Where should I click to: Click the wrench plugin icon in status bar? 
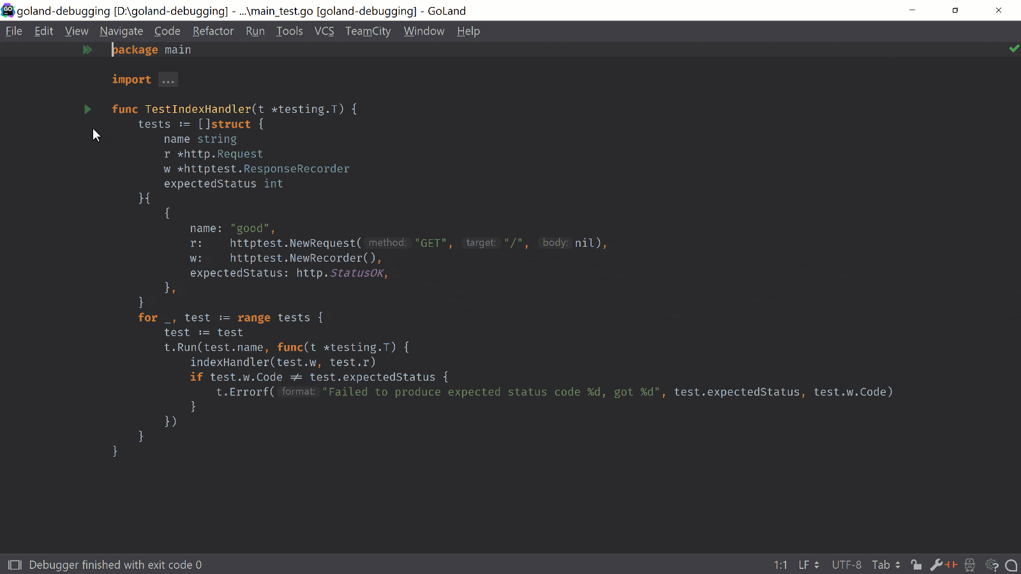click(943, 565)
